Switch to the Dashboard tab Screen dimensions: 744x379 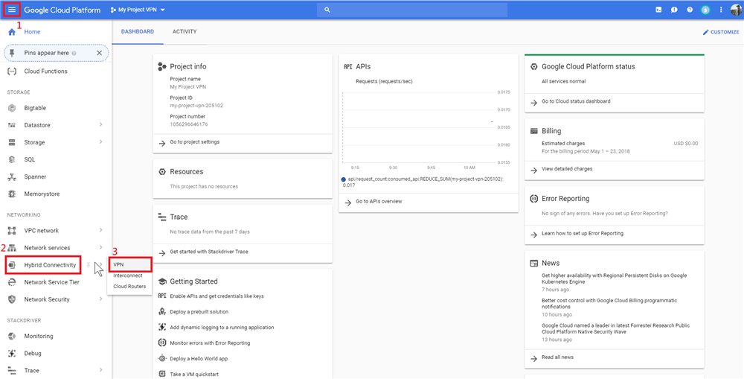[x=138, y=32]
